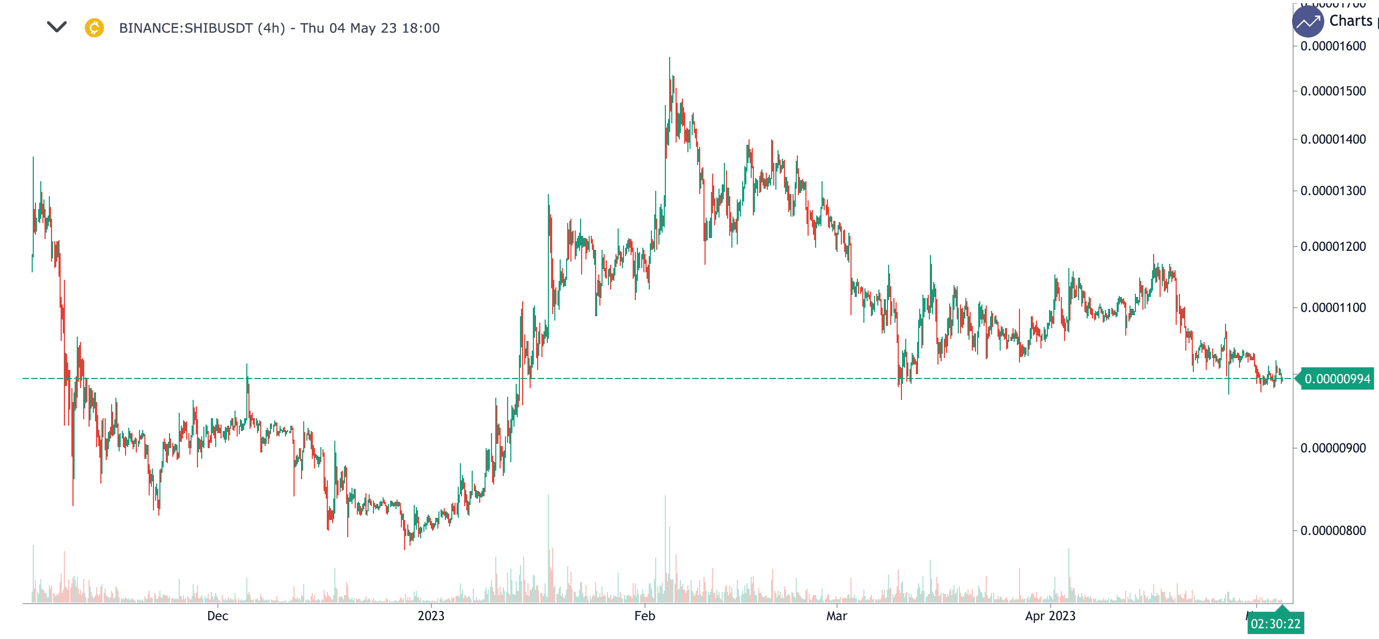Viewport: 1379px width, 639px height.
Task: Click the Apr 2023 label on time axis
Action: 1050,616
